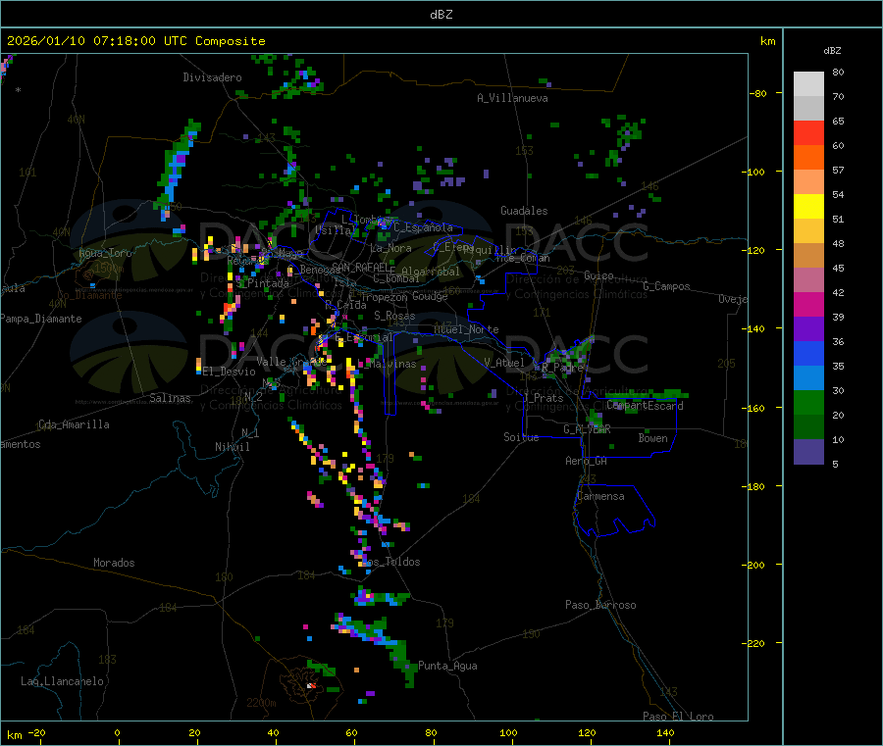Screen dimensions: 883x746
Task: Click the purple 36-39 dBZ legend swatch
Action: pos(808,328)
